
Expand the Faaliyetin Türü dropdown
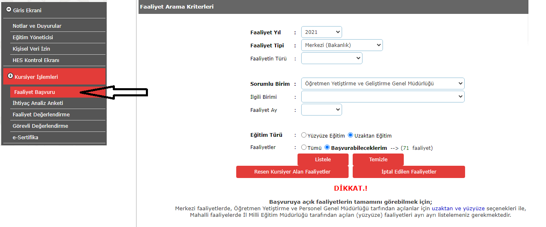[331, 58]
